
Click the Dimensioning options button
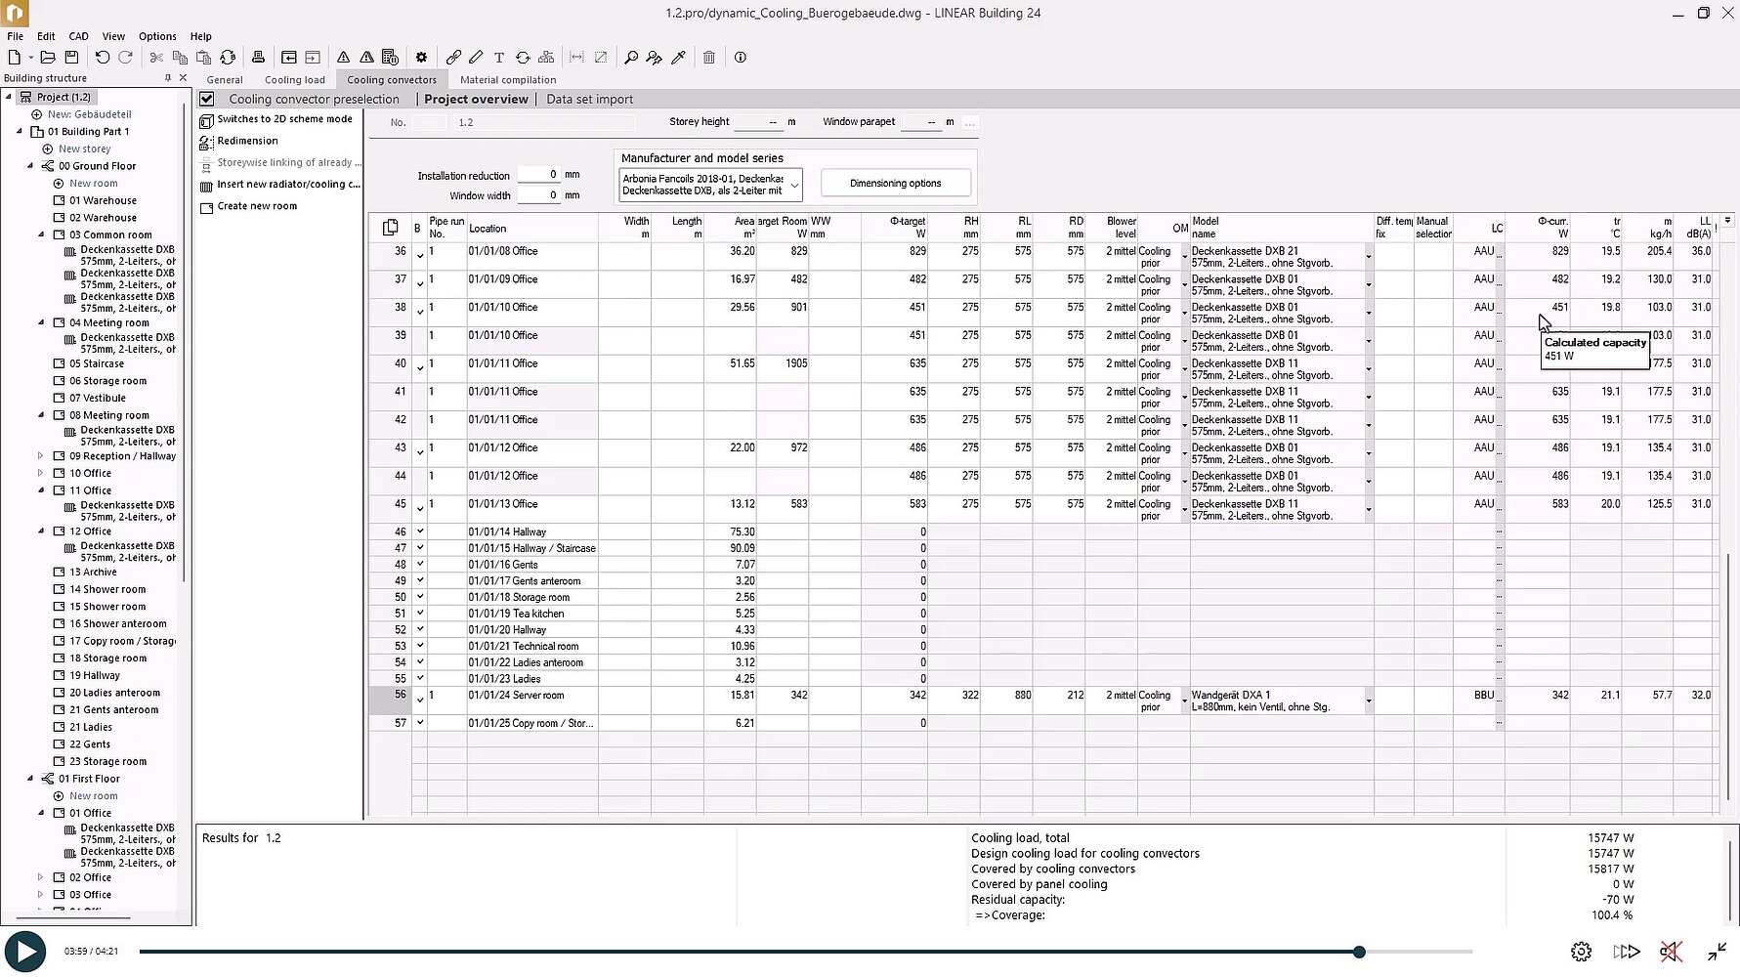(x=895, y=184)
